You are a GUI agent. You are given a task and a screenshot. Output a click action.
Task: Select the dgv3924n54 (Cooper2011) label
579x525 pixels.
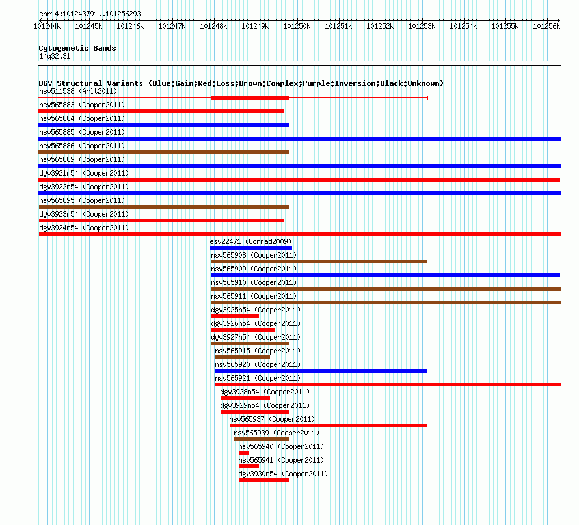(84, 228)
